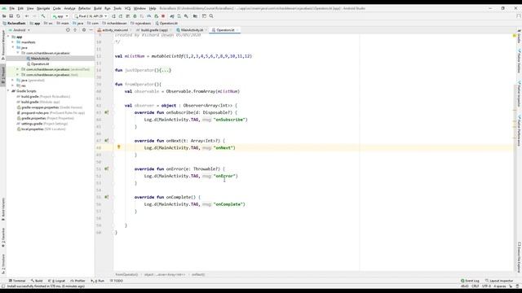Open the Logcat tool window
Viewport: 522px width, 293px height.
tap(56, 281)
